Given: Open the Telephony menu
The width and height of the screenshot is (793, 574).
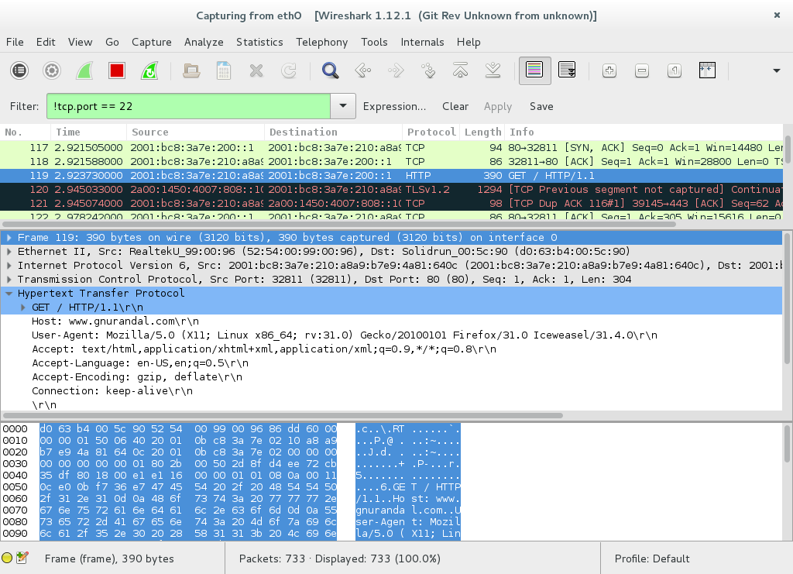Looking at the screenshot, I should coord(321,42).
